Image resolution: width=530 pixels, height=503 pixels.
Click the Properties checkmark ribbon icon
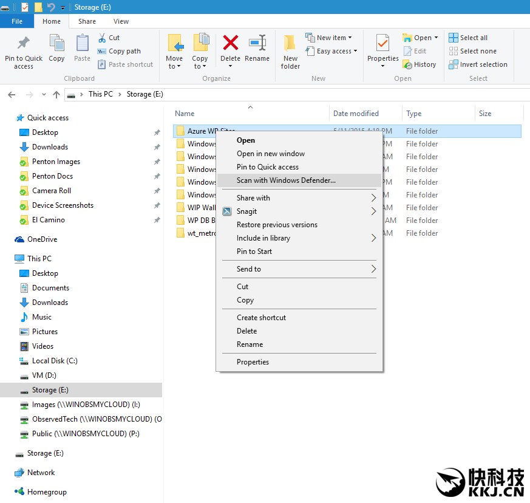(382, 43)
